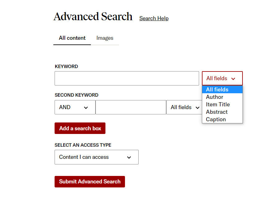This screenshot has width=276, height=198.
Task: Open the AND boolean operator dropdown
Action: (75, 107)
